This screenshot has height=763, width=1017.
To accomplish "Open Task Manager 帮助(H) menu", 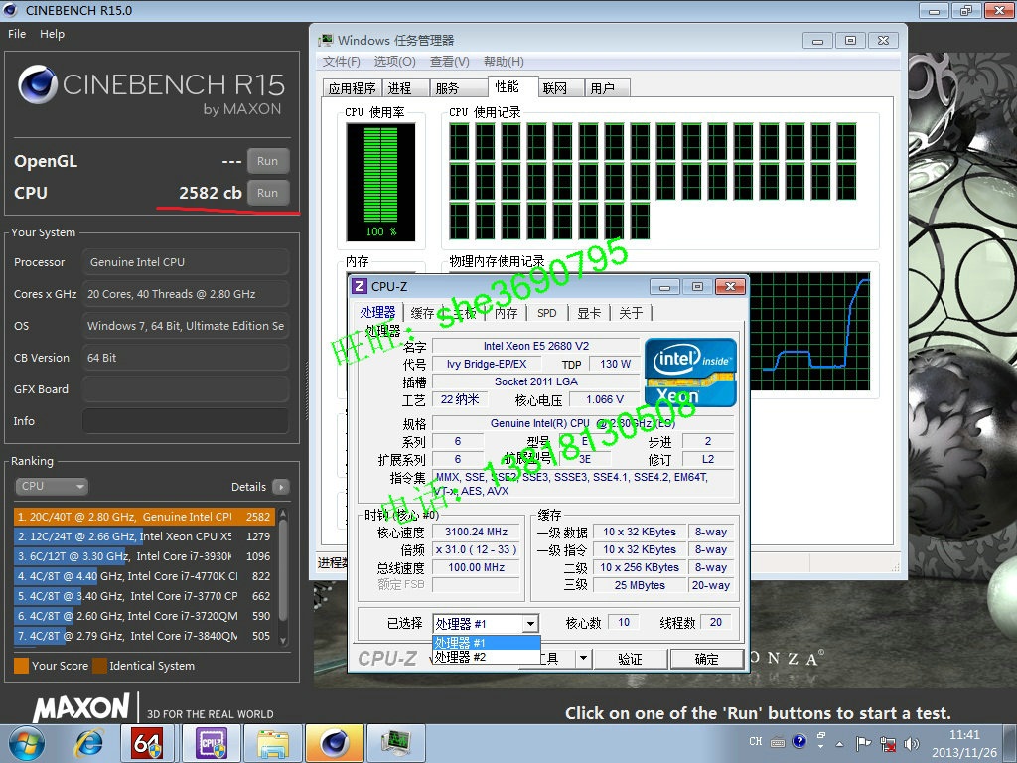I will pyautogui.click(x=504, y=62).
